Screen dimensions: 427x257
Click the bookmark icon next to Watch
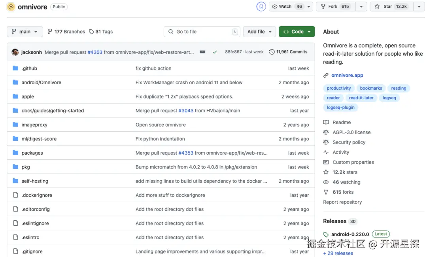[x=261, y=7]
